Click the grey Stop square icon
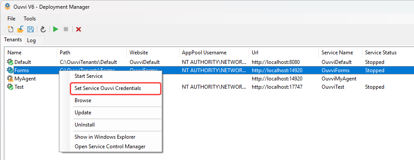The height and width of the screenshot is (160, 414). [x=66, y=29]
